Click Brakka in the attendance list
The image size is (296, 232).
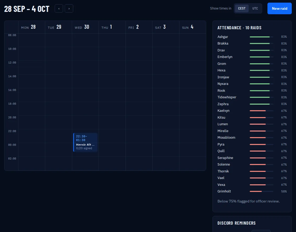coord(223,43)
